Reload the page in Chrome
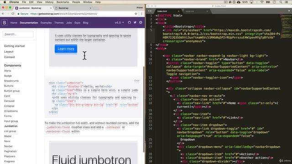This screenshot has height=164, width=292. 13,14
